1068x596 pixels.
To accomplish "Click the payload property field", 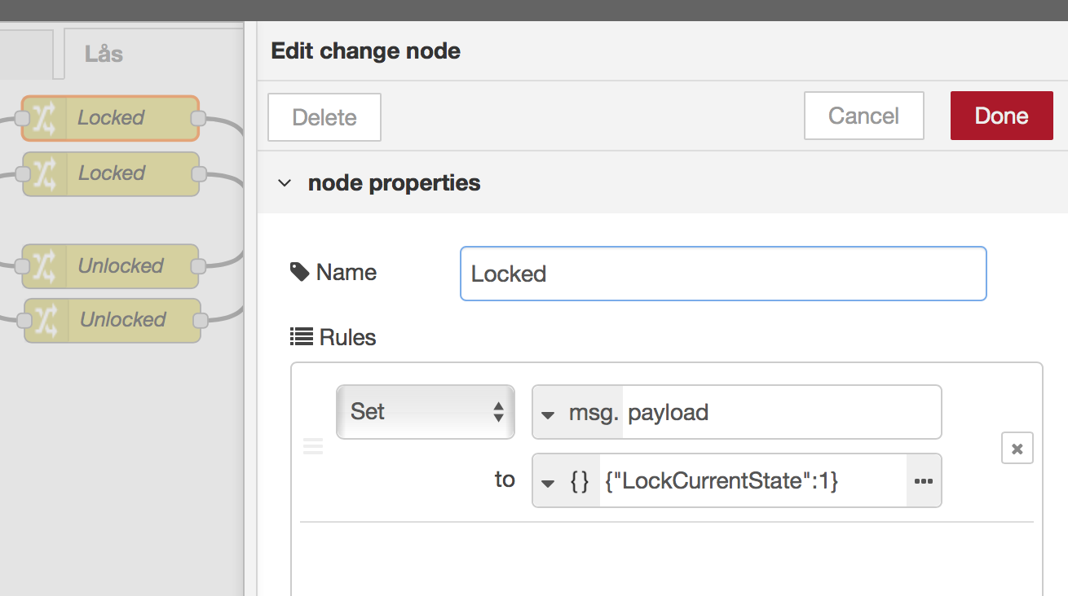I will [x=781, y=413].
